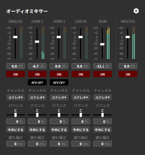This screenshot has width=145, height=155.
Task: Click the HDMI 2 balance 0 % field
Action: (x=59, y=121)
